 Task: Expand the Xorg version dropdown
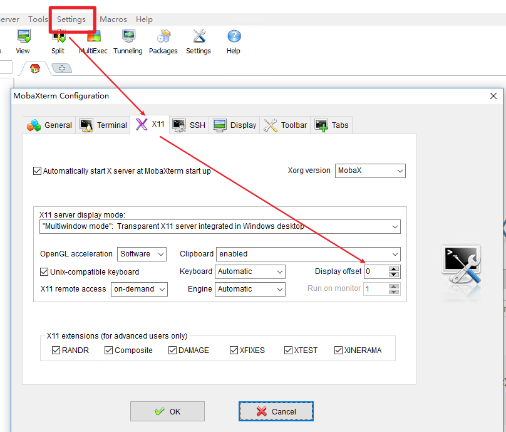click(x=370, y=171)
